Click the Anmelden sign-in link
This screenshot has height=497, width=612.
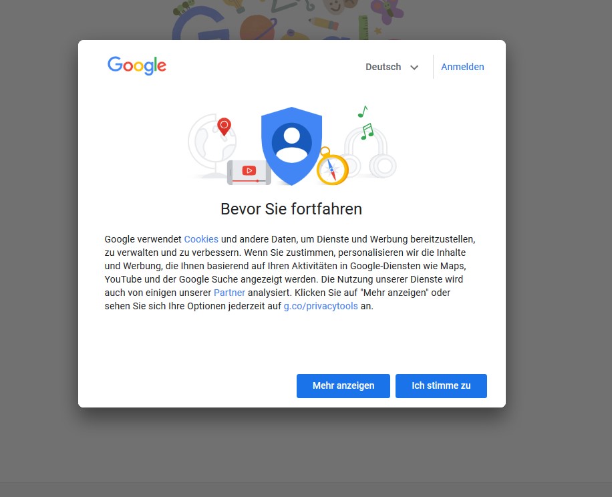point(462,67)
